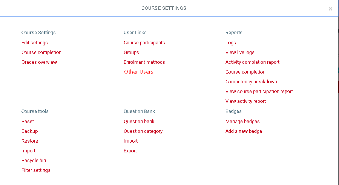This screenshot has height=185, width=339.
Task: Close the Course Settings dialog
Action: [330, 9]
